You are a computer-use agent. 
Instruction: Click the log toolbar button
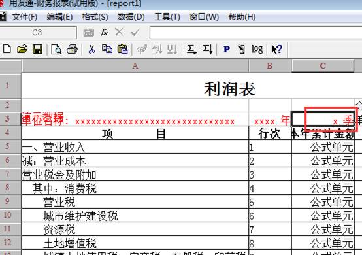[x=257, y=49]
